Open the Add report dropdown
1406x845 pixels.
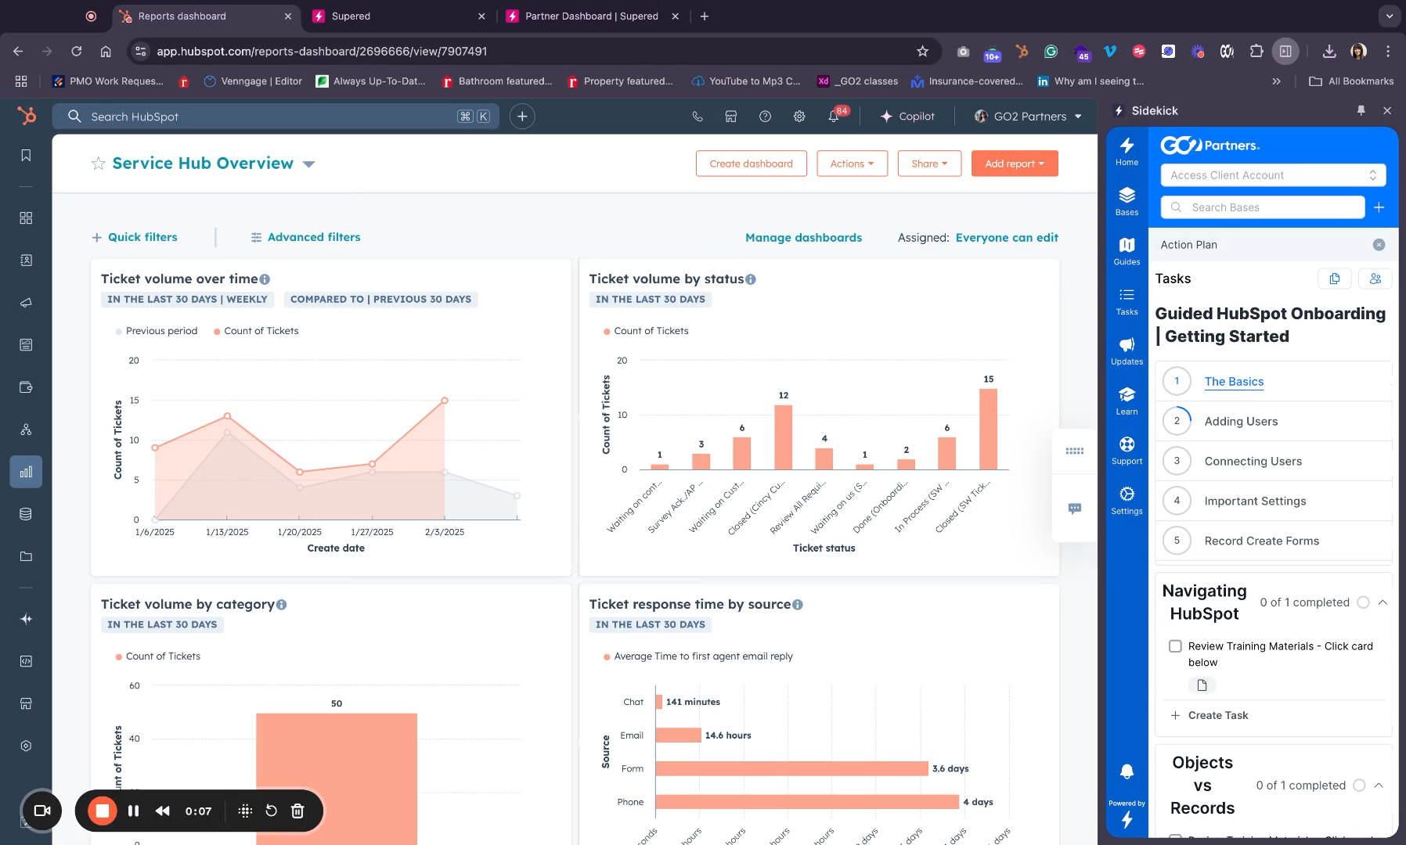tap(1015, 164)
